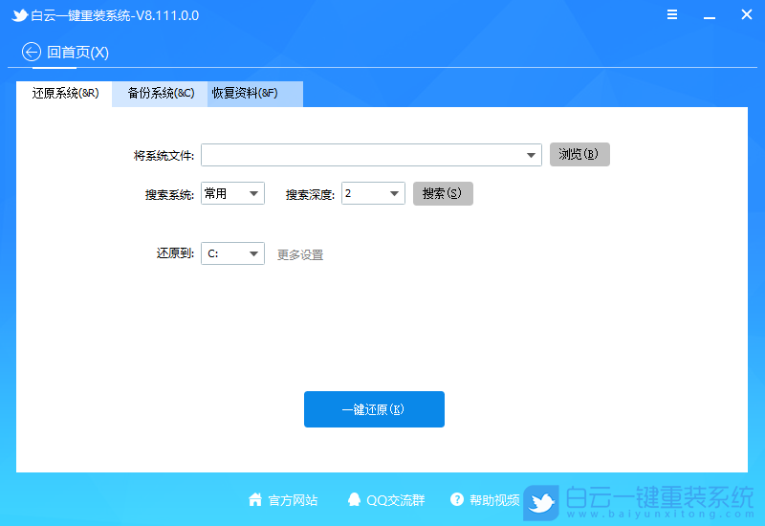Click the 一键还原(K) button

tap(374, 409)
